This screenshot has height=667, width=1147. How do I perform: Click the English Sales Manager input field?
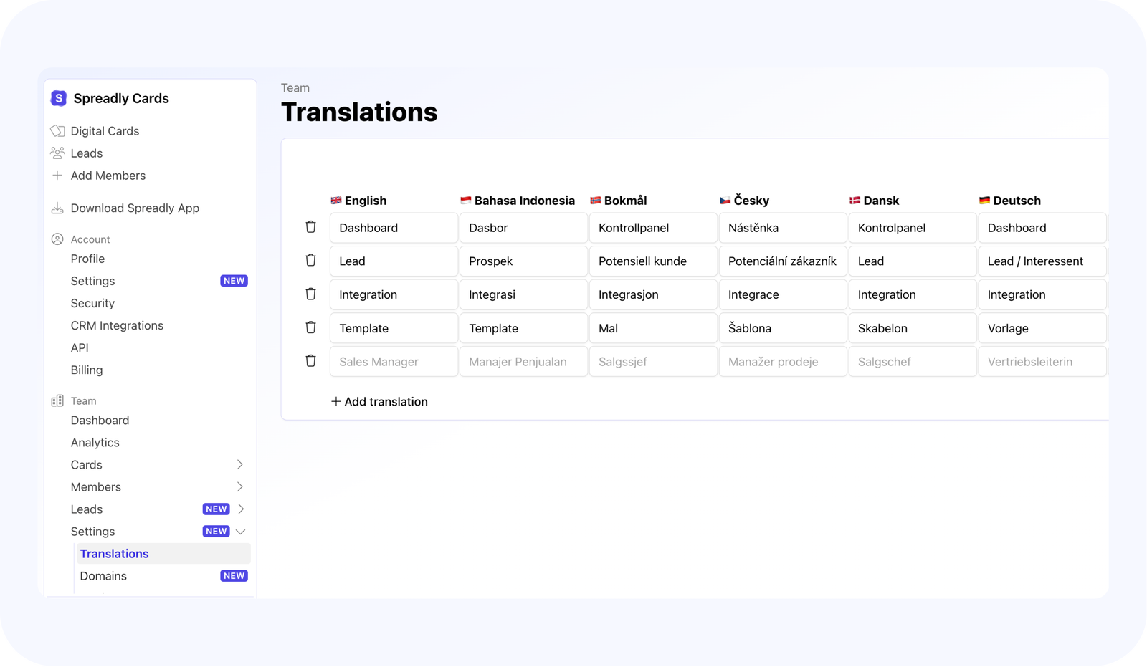point(394,362)
